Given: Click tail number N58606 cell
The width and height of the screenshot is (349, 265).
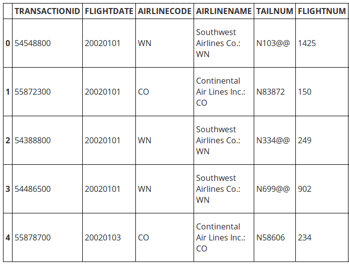Looking at the screenshot, I should [x=275, y=237].
